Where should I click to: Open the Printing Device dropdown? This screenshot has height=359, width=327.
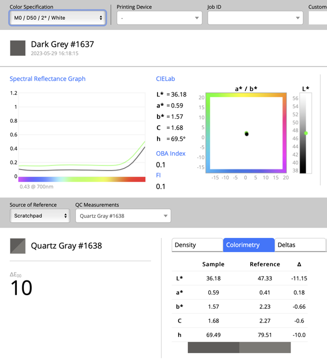[x=159, y=18]
